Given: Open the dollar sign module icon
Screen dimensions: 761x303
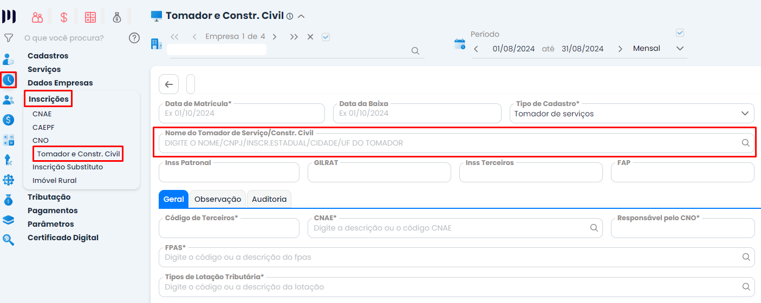Looking at the screenshot, I should [x=64, y=17].
